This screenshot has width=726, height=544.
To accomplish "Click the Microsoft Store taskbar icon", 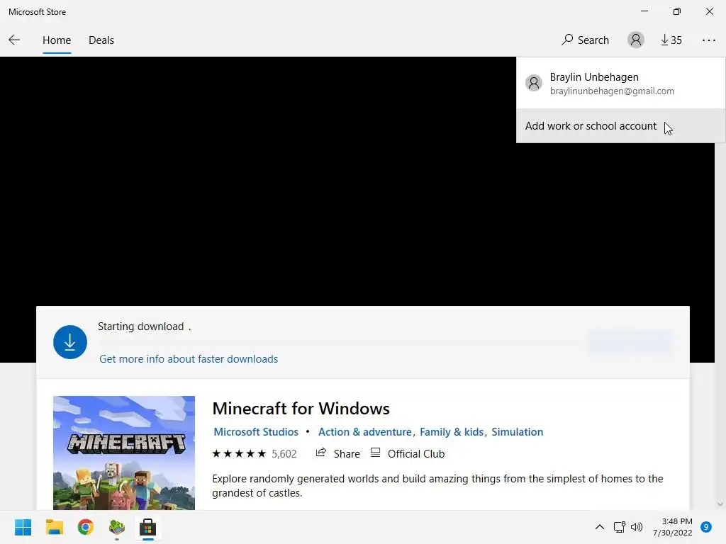I will pos(147,527).
